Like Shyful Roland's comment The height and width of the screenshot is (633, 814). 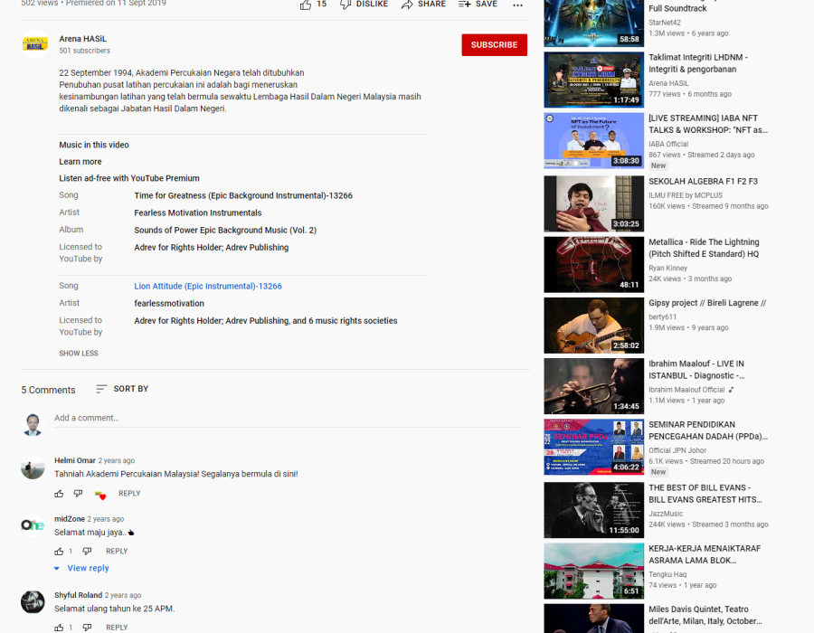(59, 628)
